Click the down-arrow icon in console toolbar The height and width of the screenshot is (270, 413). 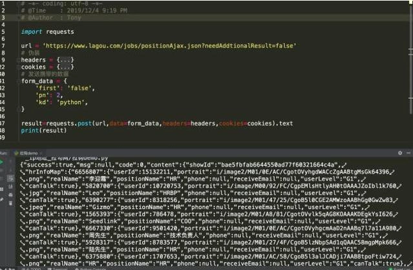pyautogui.click(x=11, y=171)
